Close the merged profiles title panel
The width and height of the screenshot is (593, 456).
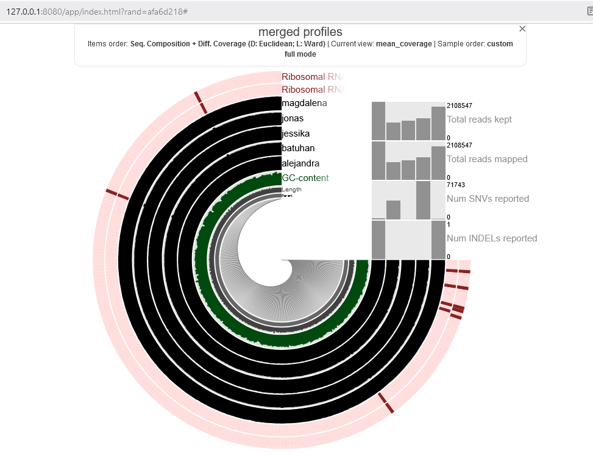[x=522, y=29]
